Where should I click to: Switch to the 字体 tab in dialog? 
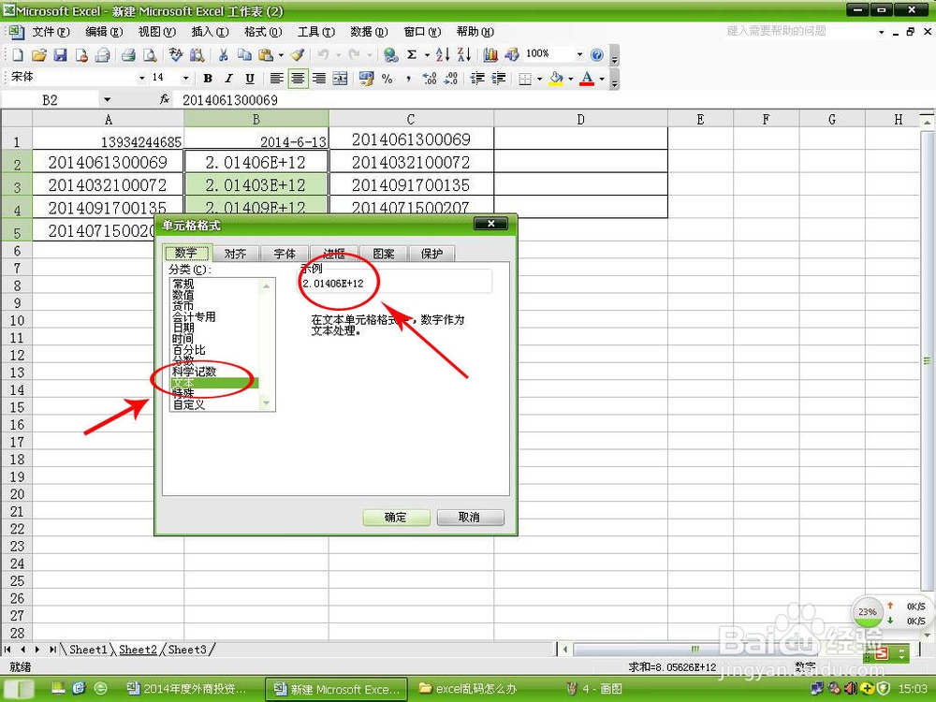[285, 254]
